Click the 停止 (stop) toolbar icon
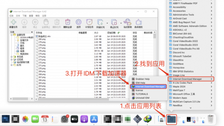Viewport: 224px width, 126px height. 35,22
